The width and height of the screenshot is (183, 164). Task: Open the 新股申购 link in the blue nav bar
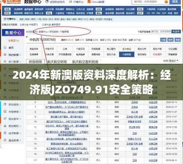[x=18, y=13]
